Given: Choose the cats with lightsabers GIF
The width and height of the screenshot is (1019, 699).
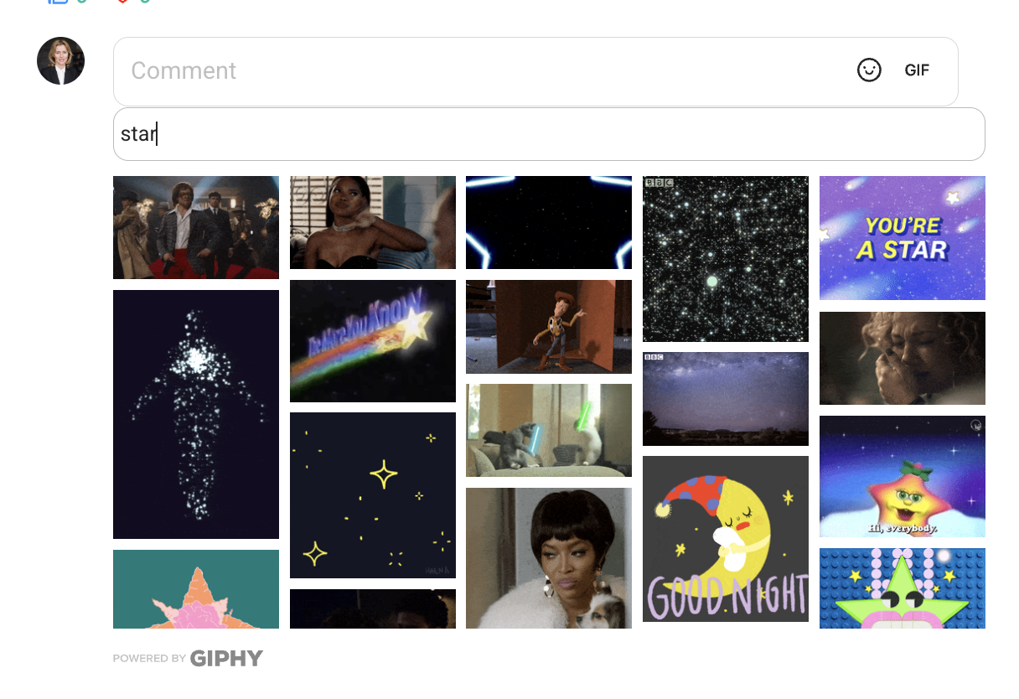Looking at the screenshot, I should click(x=549, y=431).
